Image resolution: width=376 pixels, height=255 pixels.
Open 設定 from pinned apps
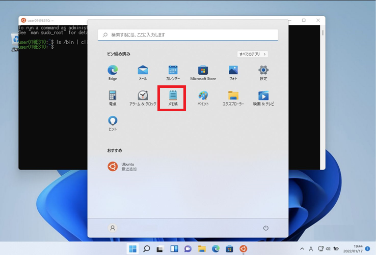click(x=263, y=73)
